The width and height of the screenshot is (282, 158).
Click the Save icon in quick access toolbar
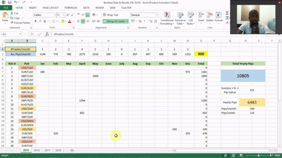[x=10, y=2]
